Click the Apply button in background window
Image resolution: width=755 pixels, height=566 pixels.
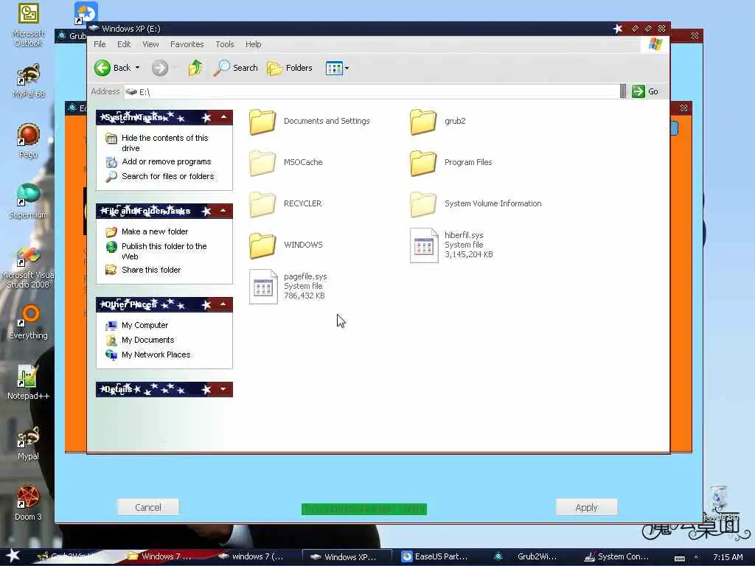[586, 507]
